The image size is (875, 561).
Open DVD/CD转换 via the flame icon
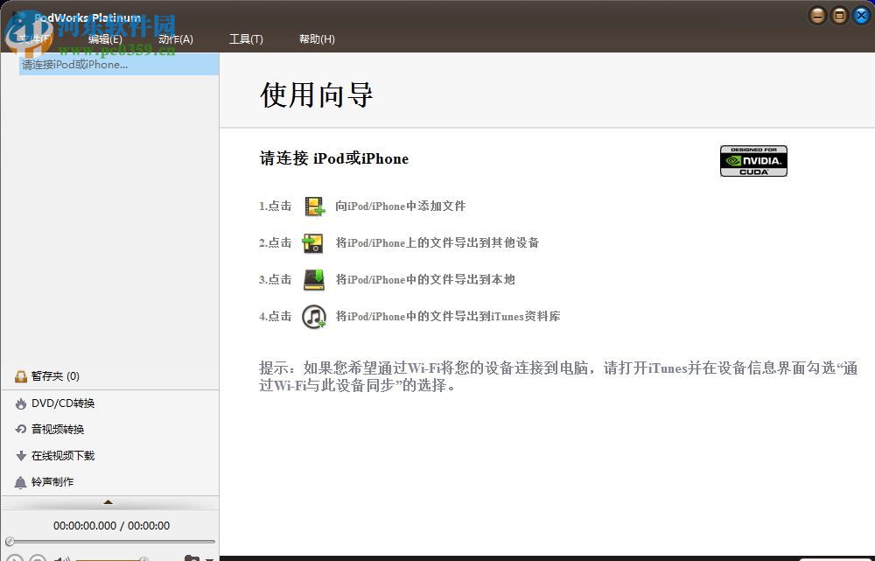click(19, 403)
